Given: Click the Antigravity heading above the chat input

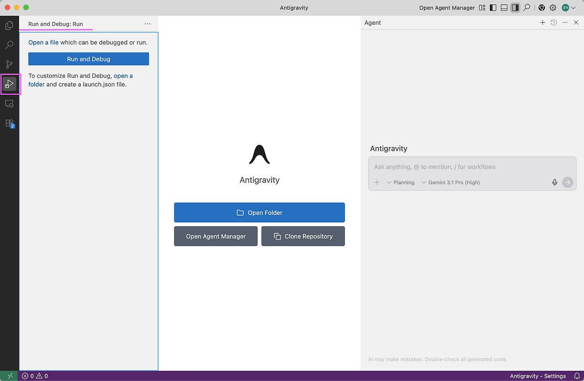Looking at the screenshot, I should [389, 149].
